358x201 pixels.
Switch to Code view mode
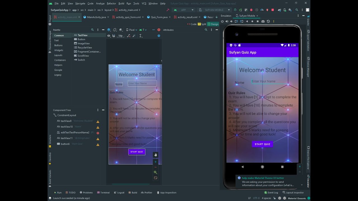pyautogui.click(x=192, y=24)
